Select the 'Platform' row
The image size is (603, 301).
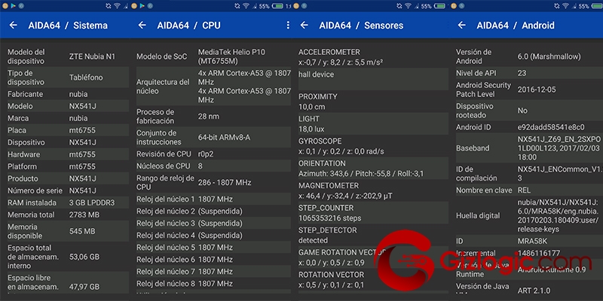coord(68,166)
